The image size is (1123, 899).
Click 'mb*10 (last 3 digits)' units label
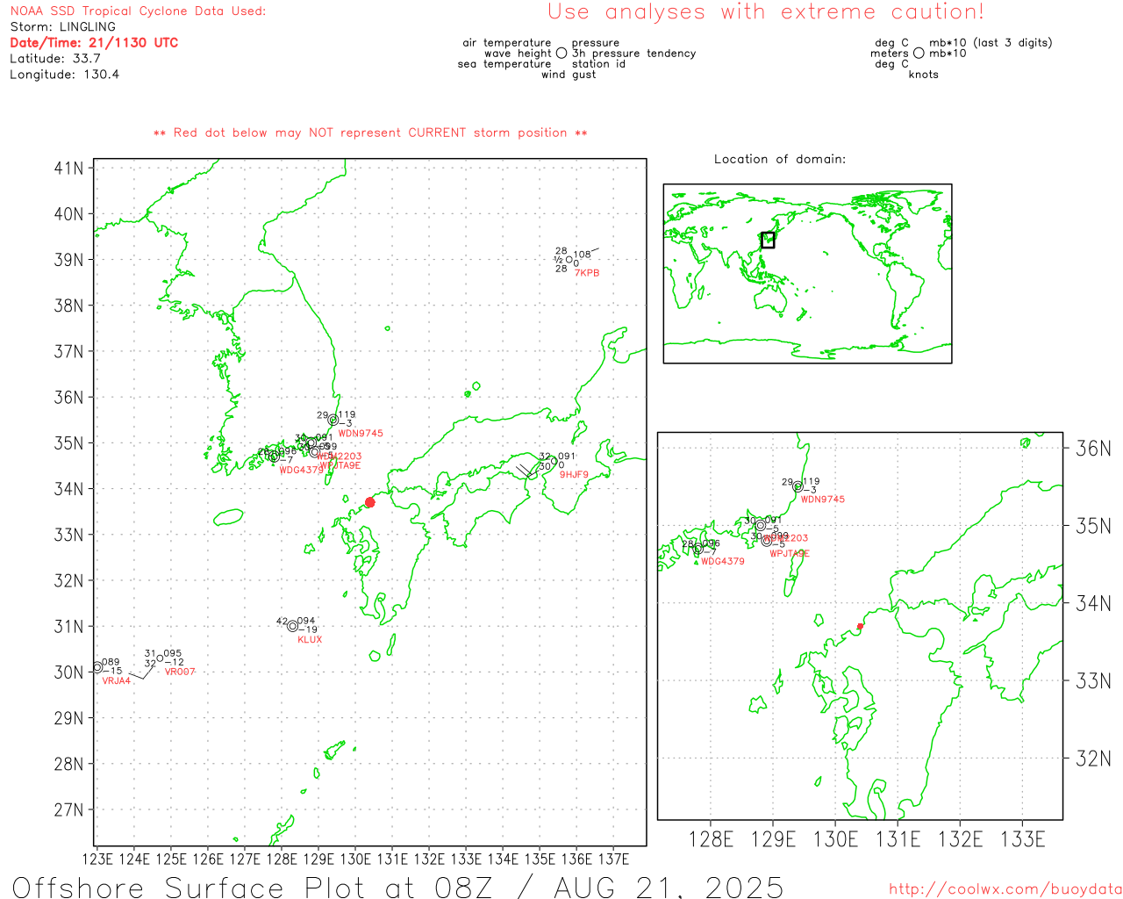pos(991,42)
